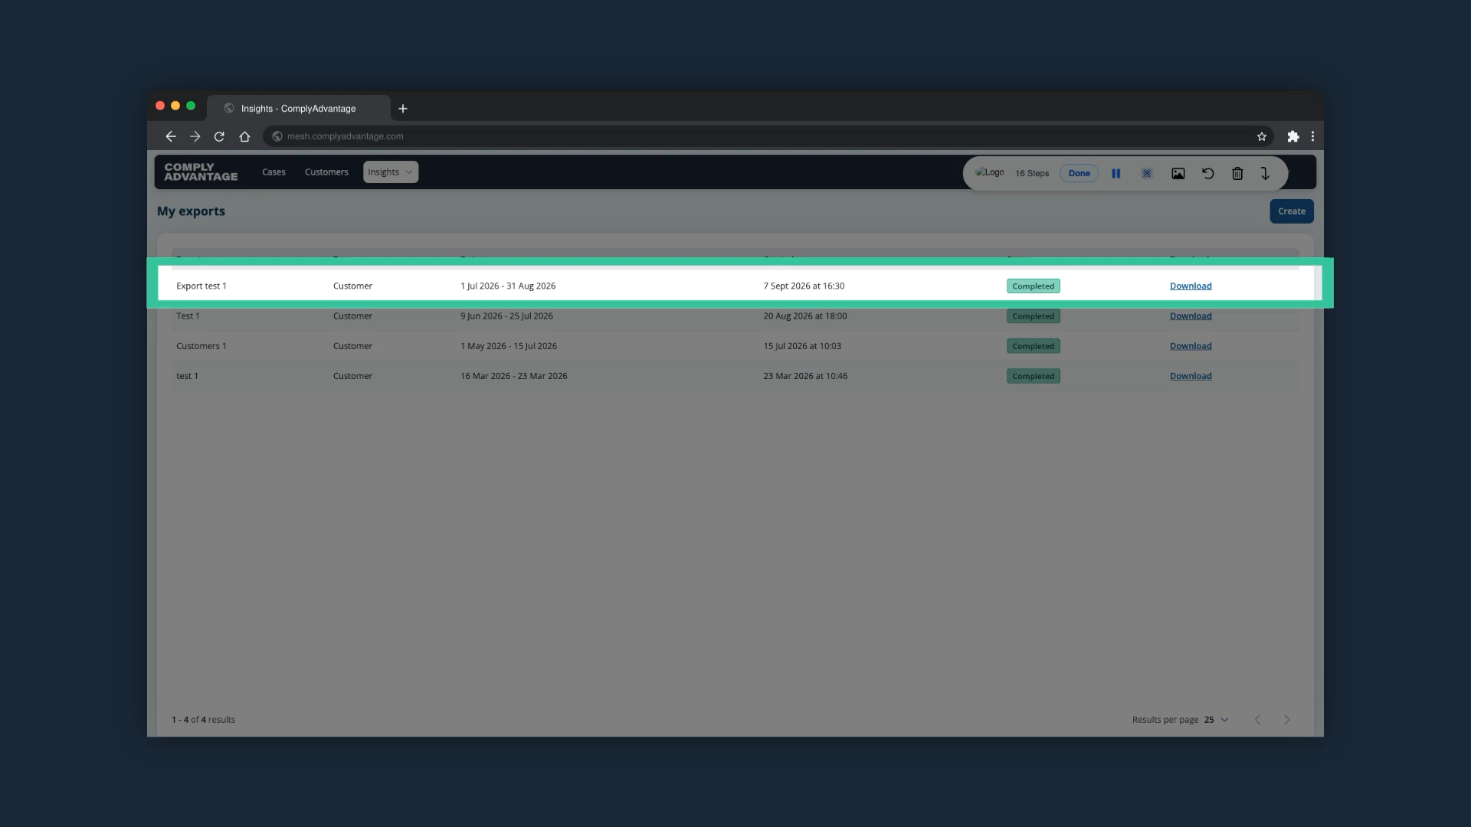
Task: Click the blur tool icon in recorder toolbar
Action: click(1147, 174)
